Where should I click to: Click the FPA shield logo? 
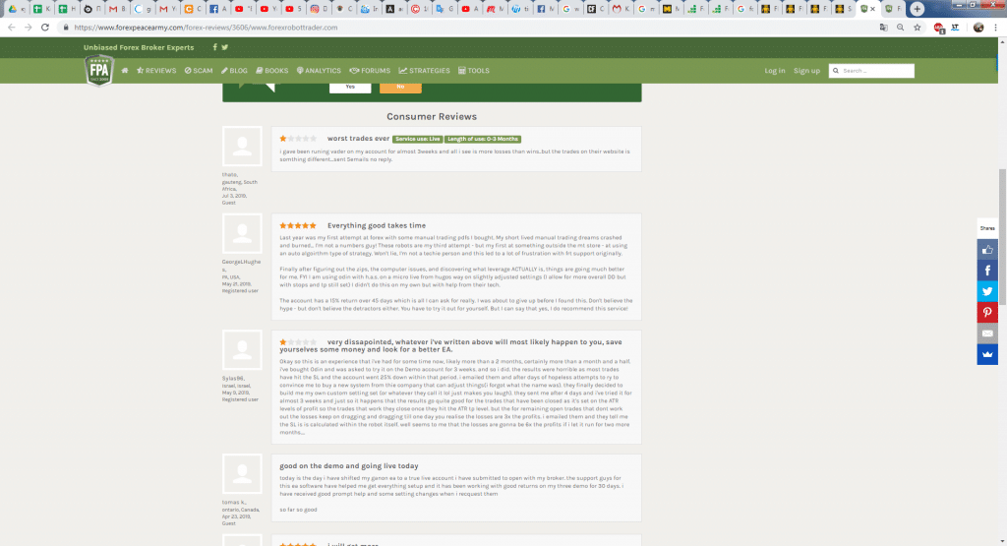tap(98, 70)
